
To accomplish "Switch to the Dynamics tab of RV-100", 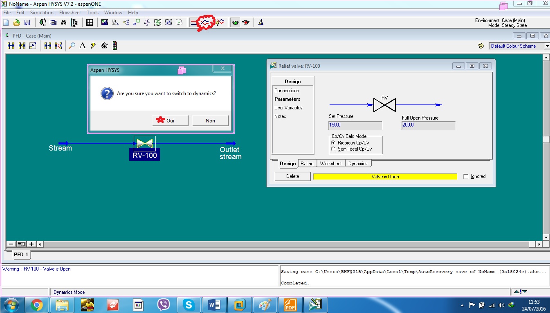I will coord(358,164).
